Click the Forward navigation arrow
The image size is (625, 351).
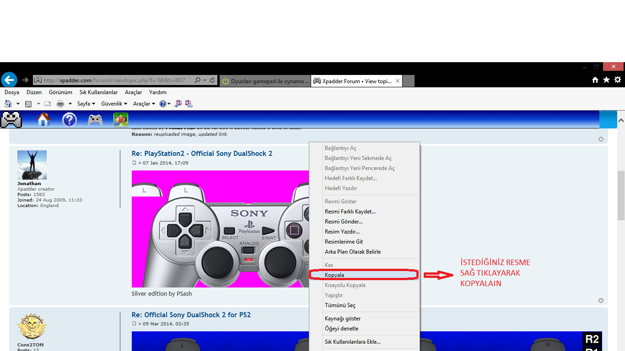pos(25,80)
